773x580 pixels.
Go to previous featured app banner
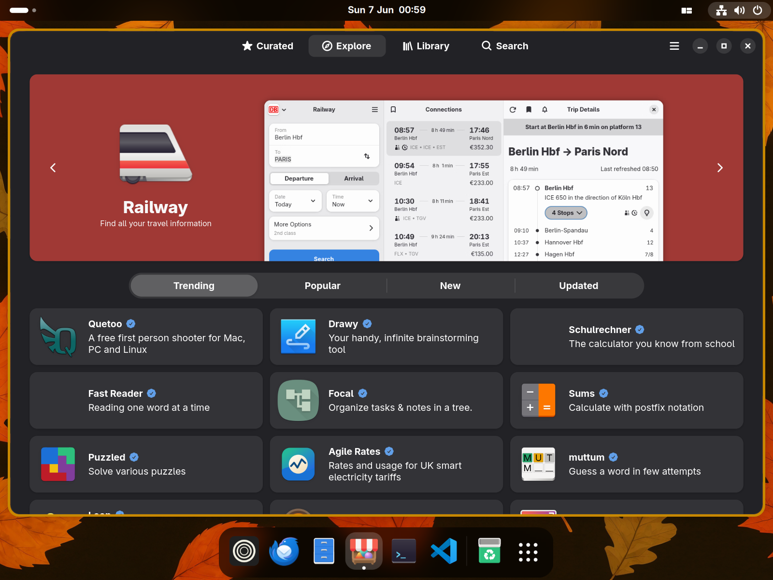(53, 168)
